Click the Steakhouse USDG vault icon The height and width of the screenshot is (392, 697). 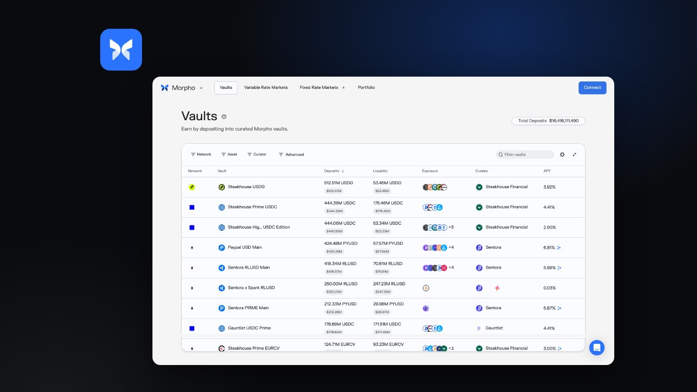222,187
